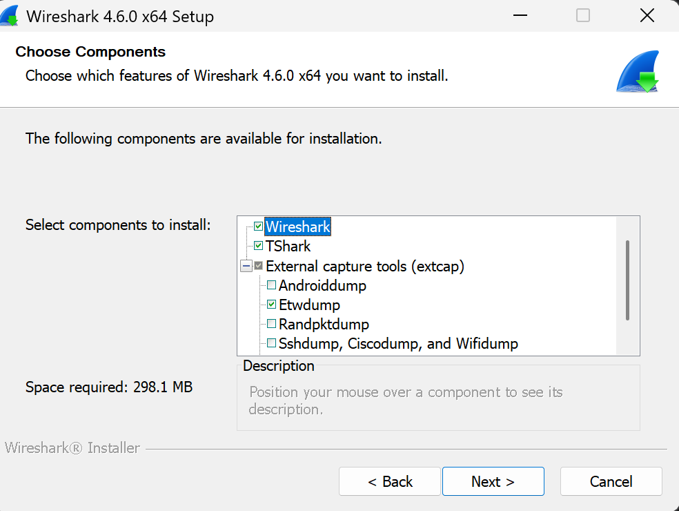679x511 pixels.
Task: Uncheck the Wireshark component checkbox
Action: point(258,226)
